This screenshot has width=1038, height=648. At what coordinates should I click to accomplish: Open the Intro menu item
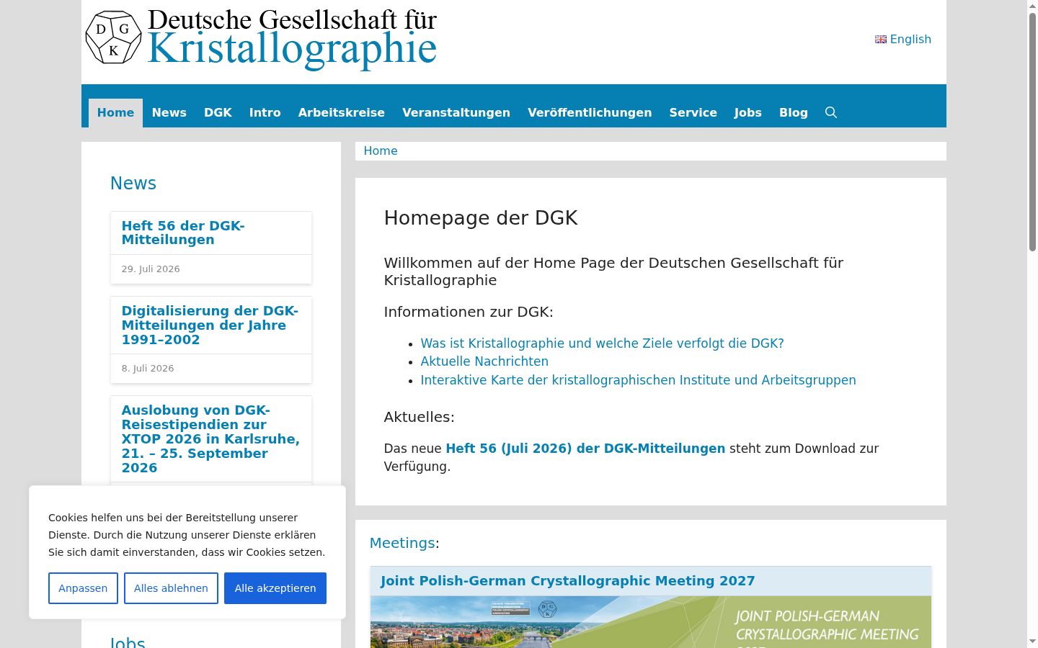click(265, 113)
